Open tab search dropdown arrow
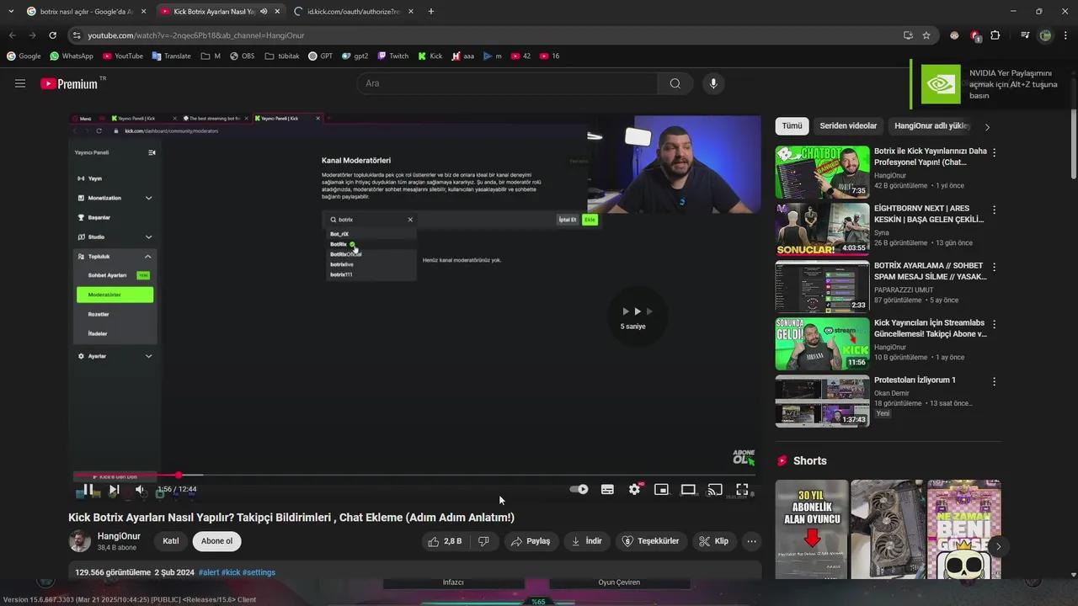 [10, 12]
